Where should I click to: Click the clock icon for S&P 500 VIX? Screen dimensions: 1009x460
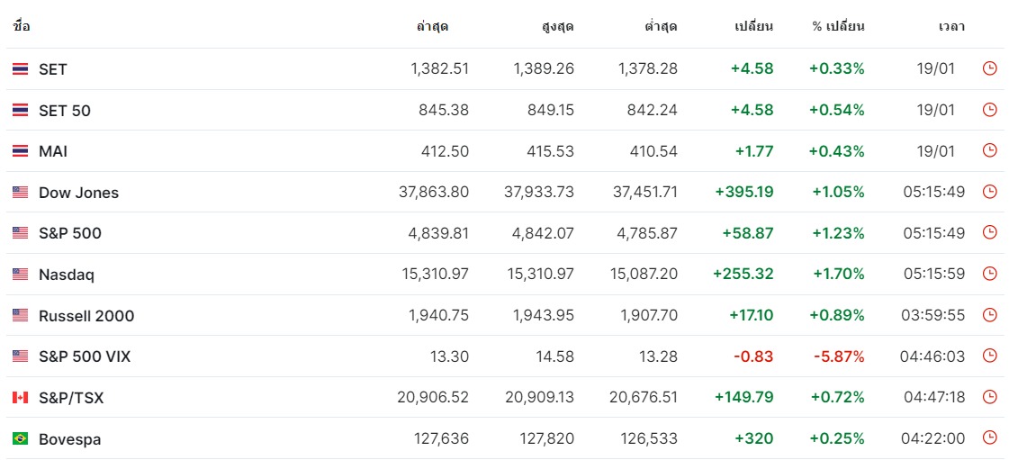coord(990,356)
